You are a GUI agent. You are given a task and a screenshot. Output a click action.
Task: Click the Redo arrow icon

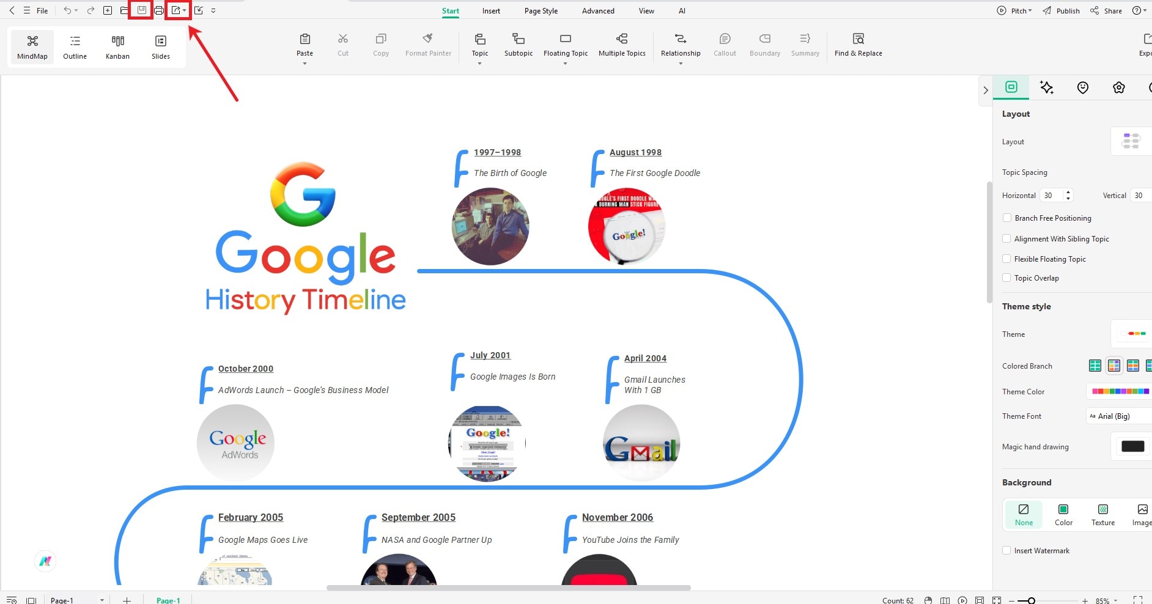tap(90, 10)
